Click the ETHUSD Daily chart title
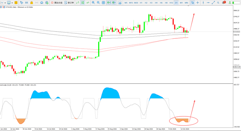 [19, 7]
